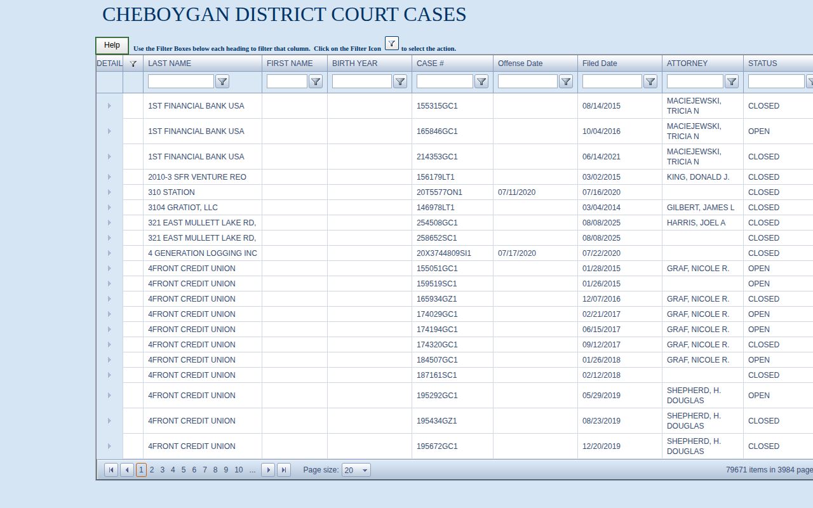Screen dimensions: 813x508
Task: Open the Help button
Action: [112, 45]
